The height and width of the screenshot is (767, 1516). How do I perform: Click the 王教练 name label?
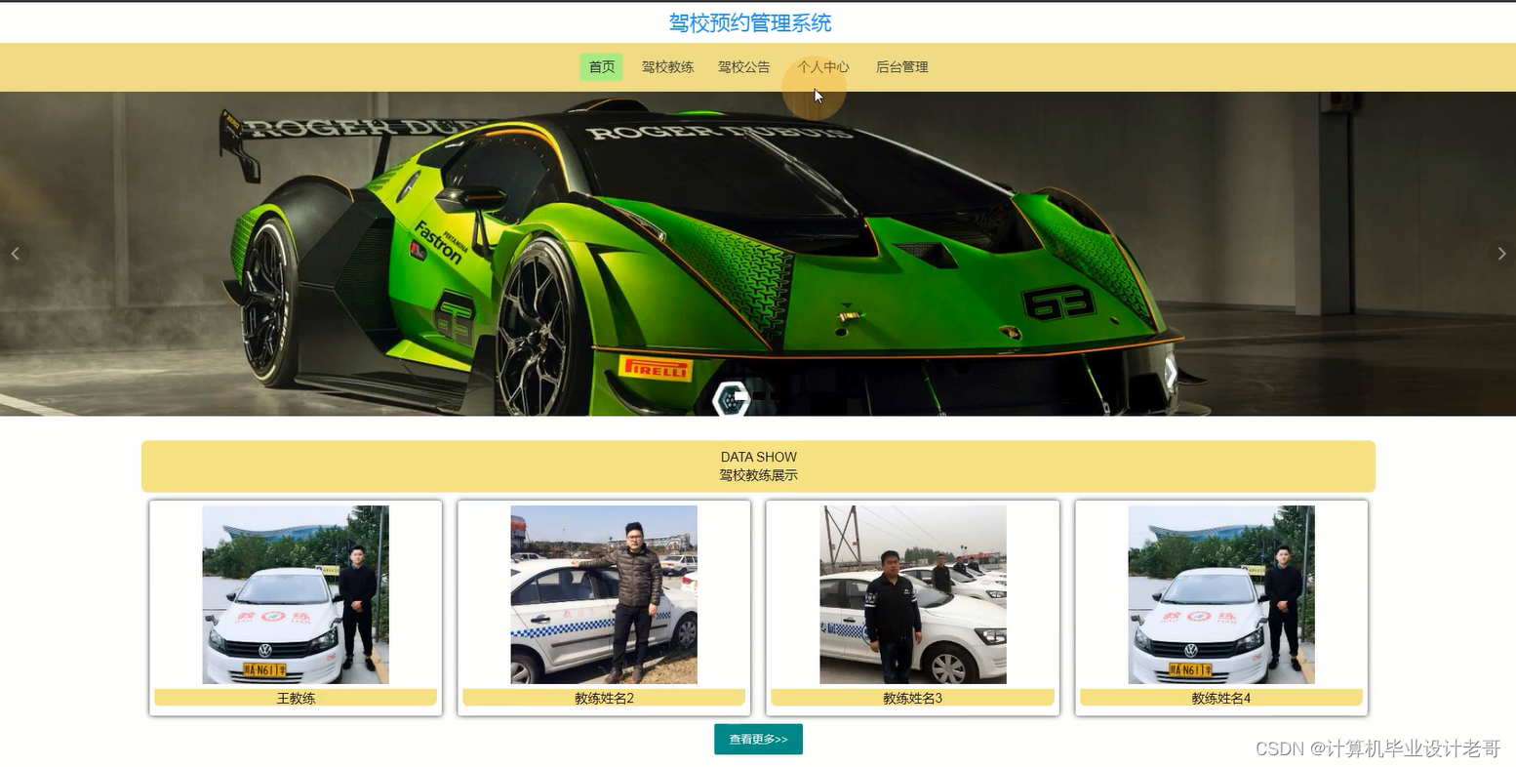pyautogui.click(x=296, y=699)
